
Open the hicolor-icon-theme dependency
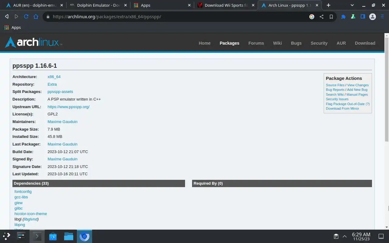click(x=31, y=214)
